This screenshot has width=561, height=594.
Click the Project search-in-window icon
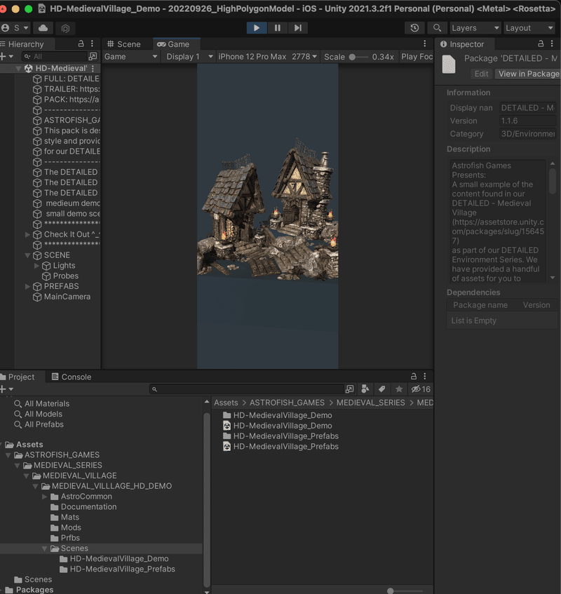(349, 389)
